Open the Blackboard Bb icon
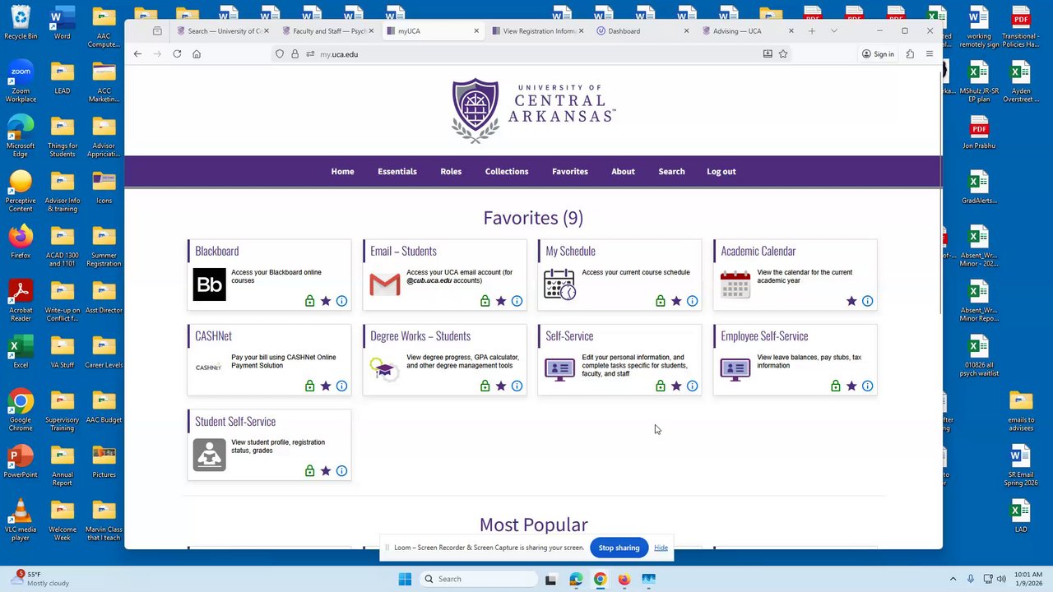Screen dimensions: 1053x592 pos(209,284)
